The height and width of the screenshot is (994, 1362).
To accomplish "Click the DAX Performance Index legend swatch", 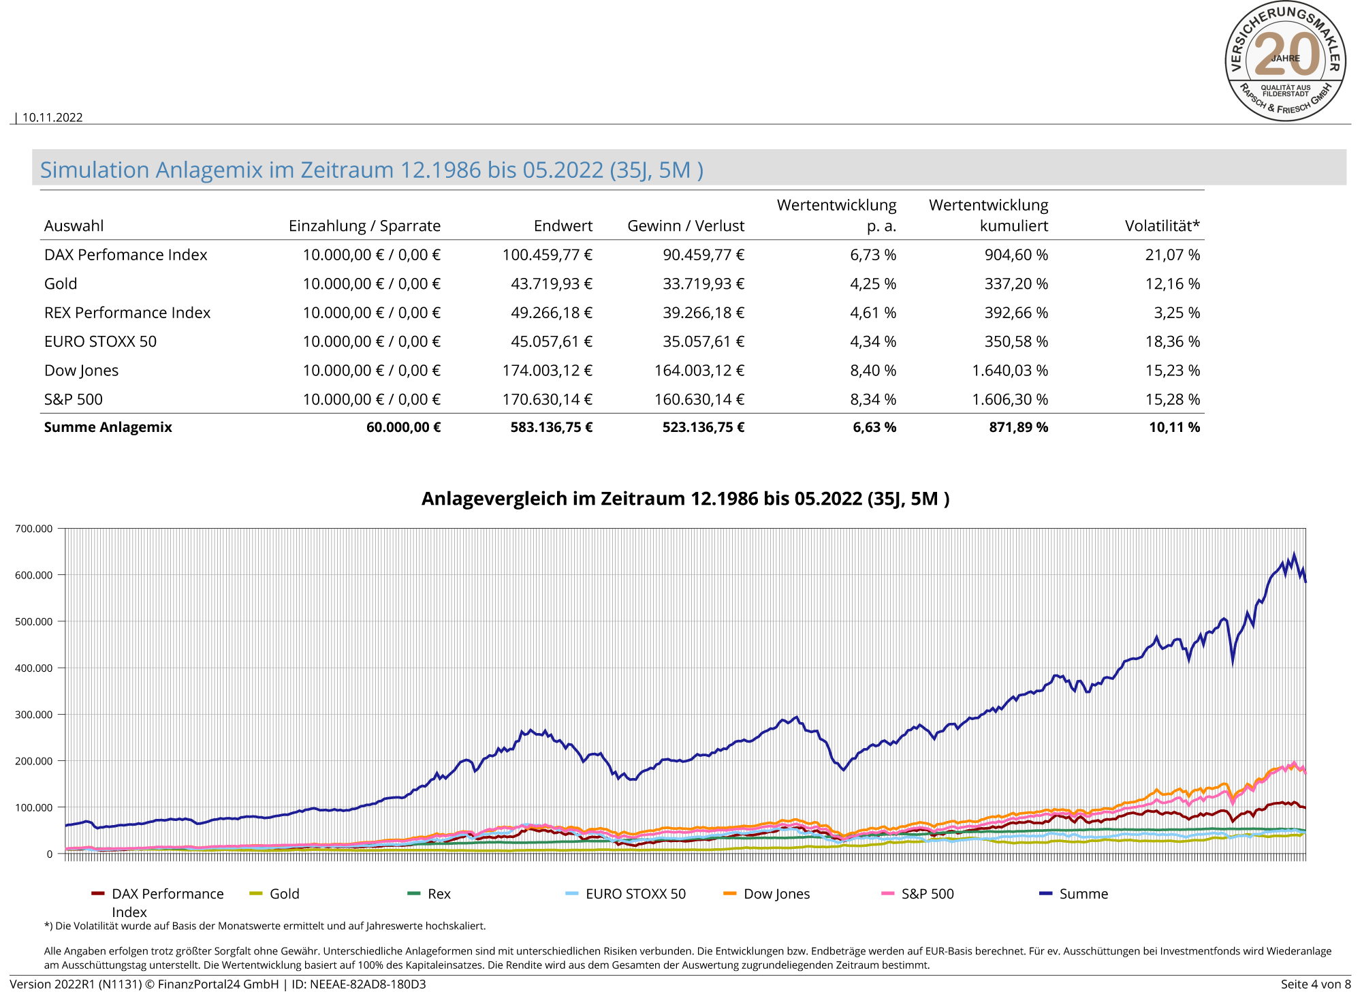I will click(x=98, y=893).
